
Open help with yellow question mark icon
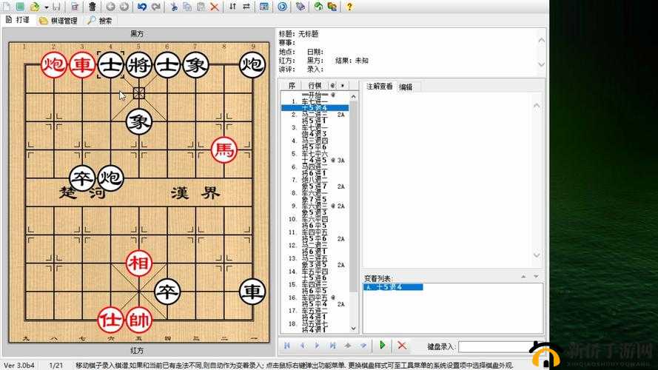tap(349, 7)
